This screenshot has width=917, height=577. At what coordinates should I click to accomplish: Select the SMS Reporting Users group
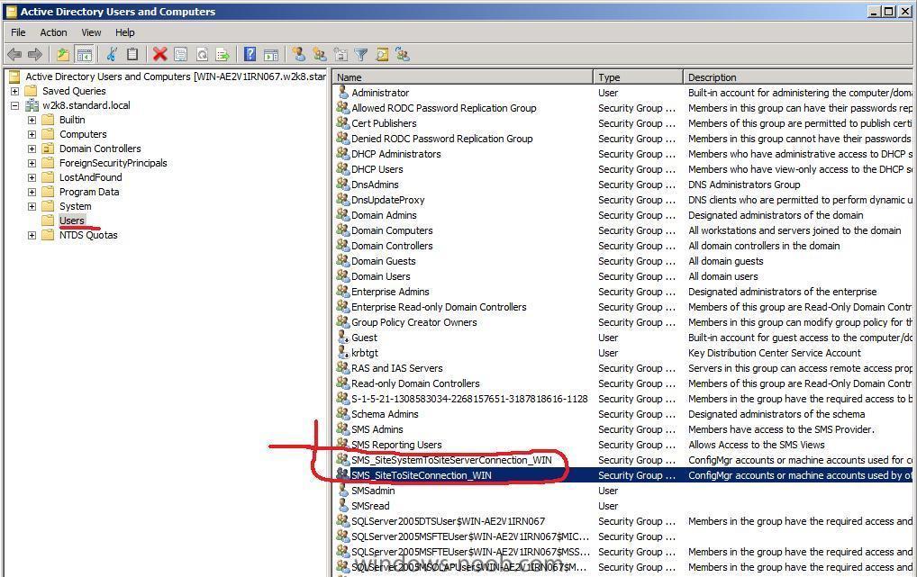[x=396, y=445]
